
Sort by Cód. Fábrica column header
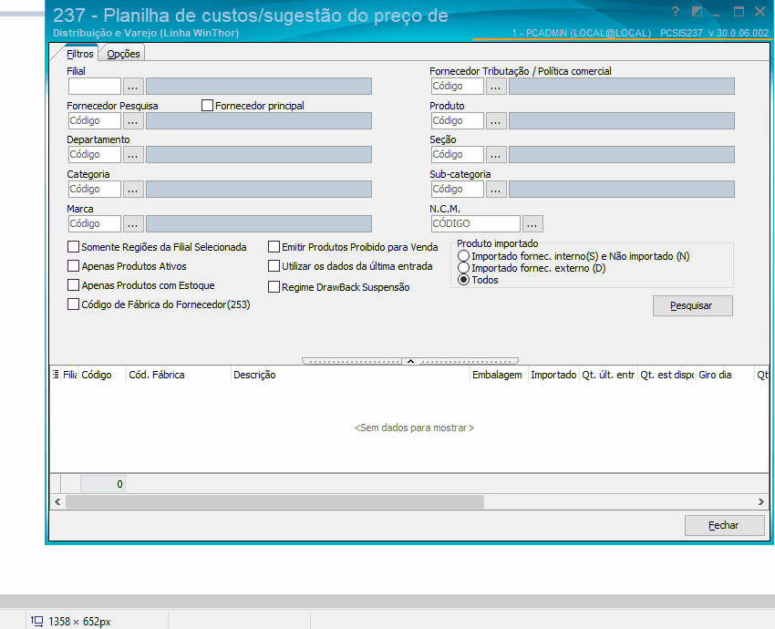pyautogui.click(x=179, y=375)
